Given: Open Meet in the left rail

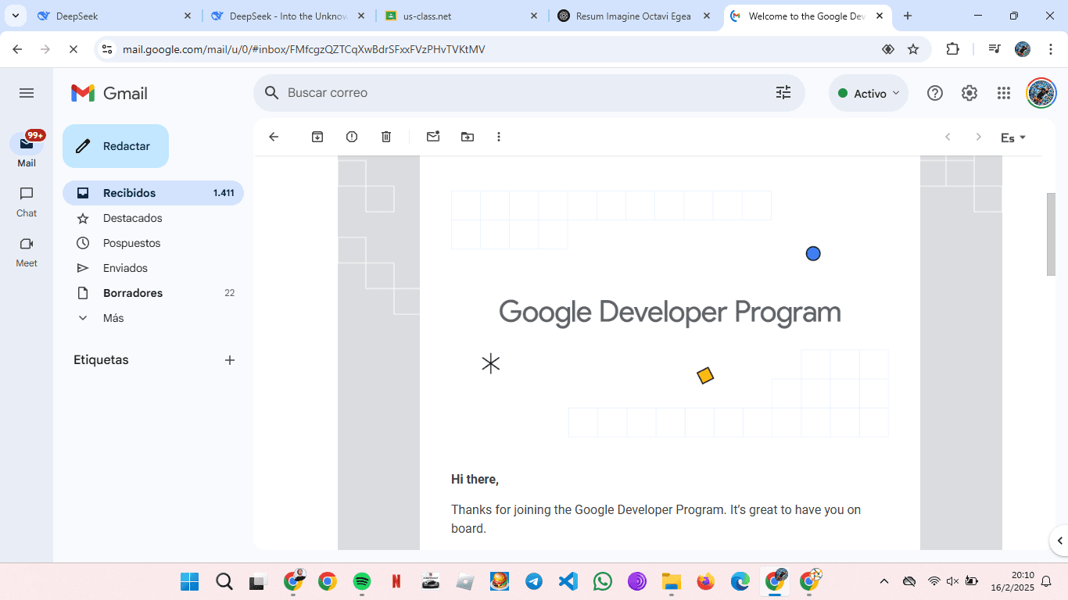Looking at the screenshot, I should [x=27, y=252].
